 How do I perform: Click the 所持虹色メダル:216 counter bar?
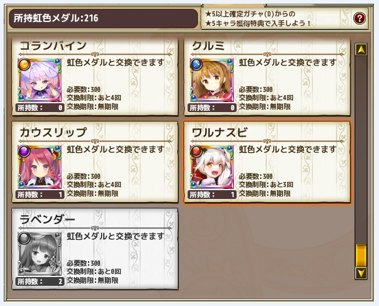103,18
